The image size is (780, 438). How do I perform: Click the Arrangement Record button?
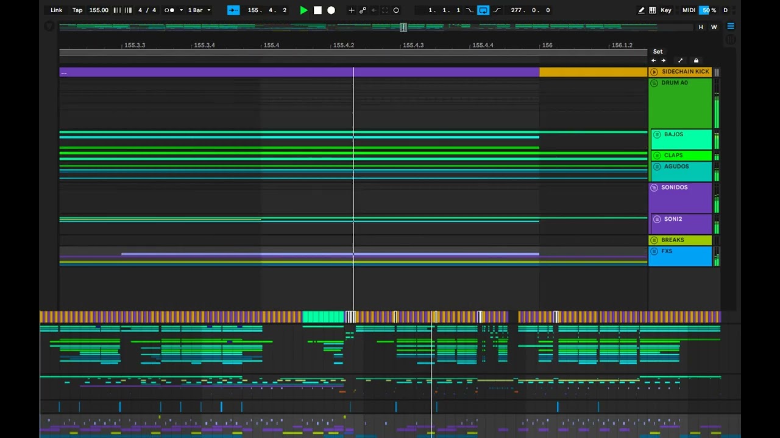pos(331,10)
